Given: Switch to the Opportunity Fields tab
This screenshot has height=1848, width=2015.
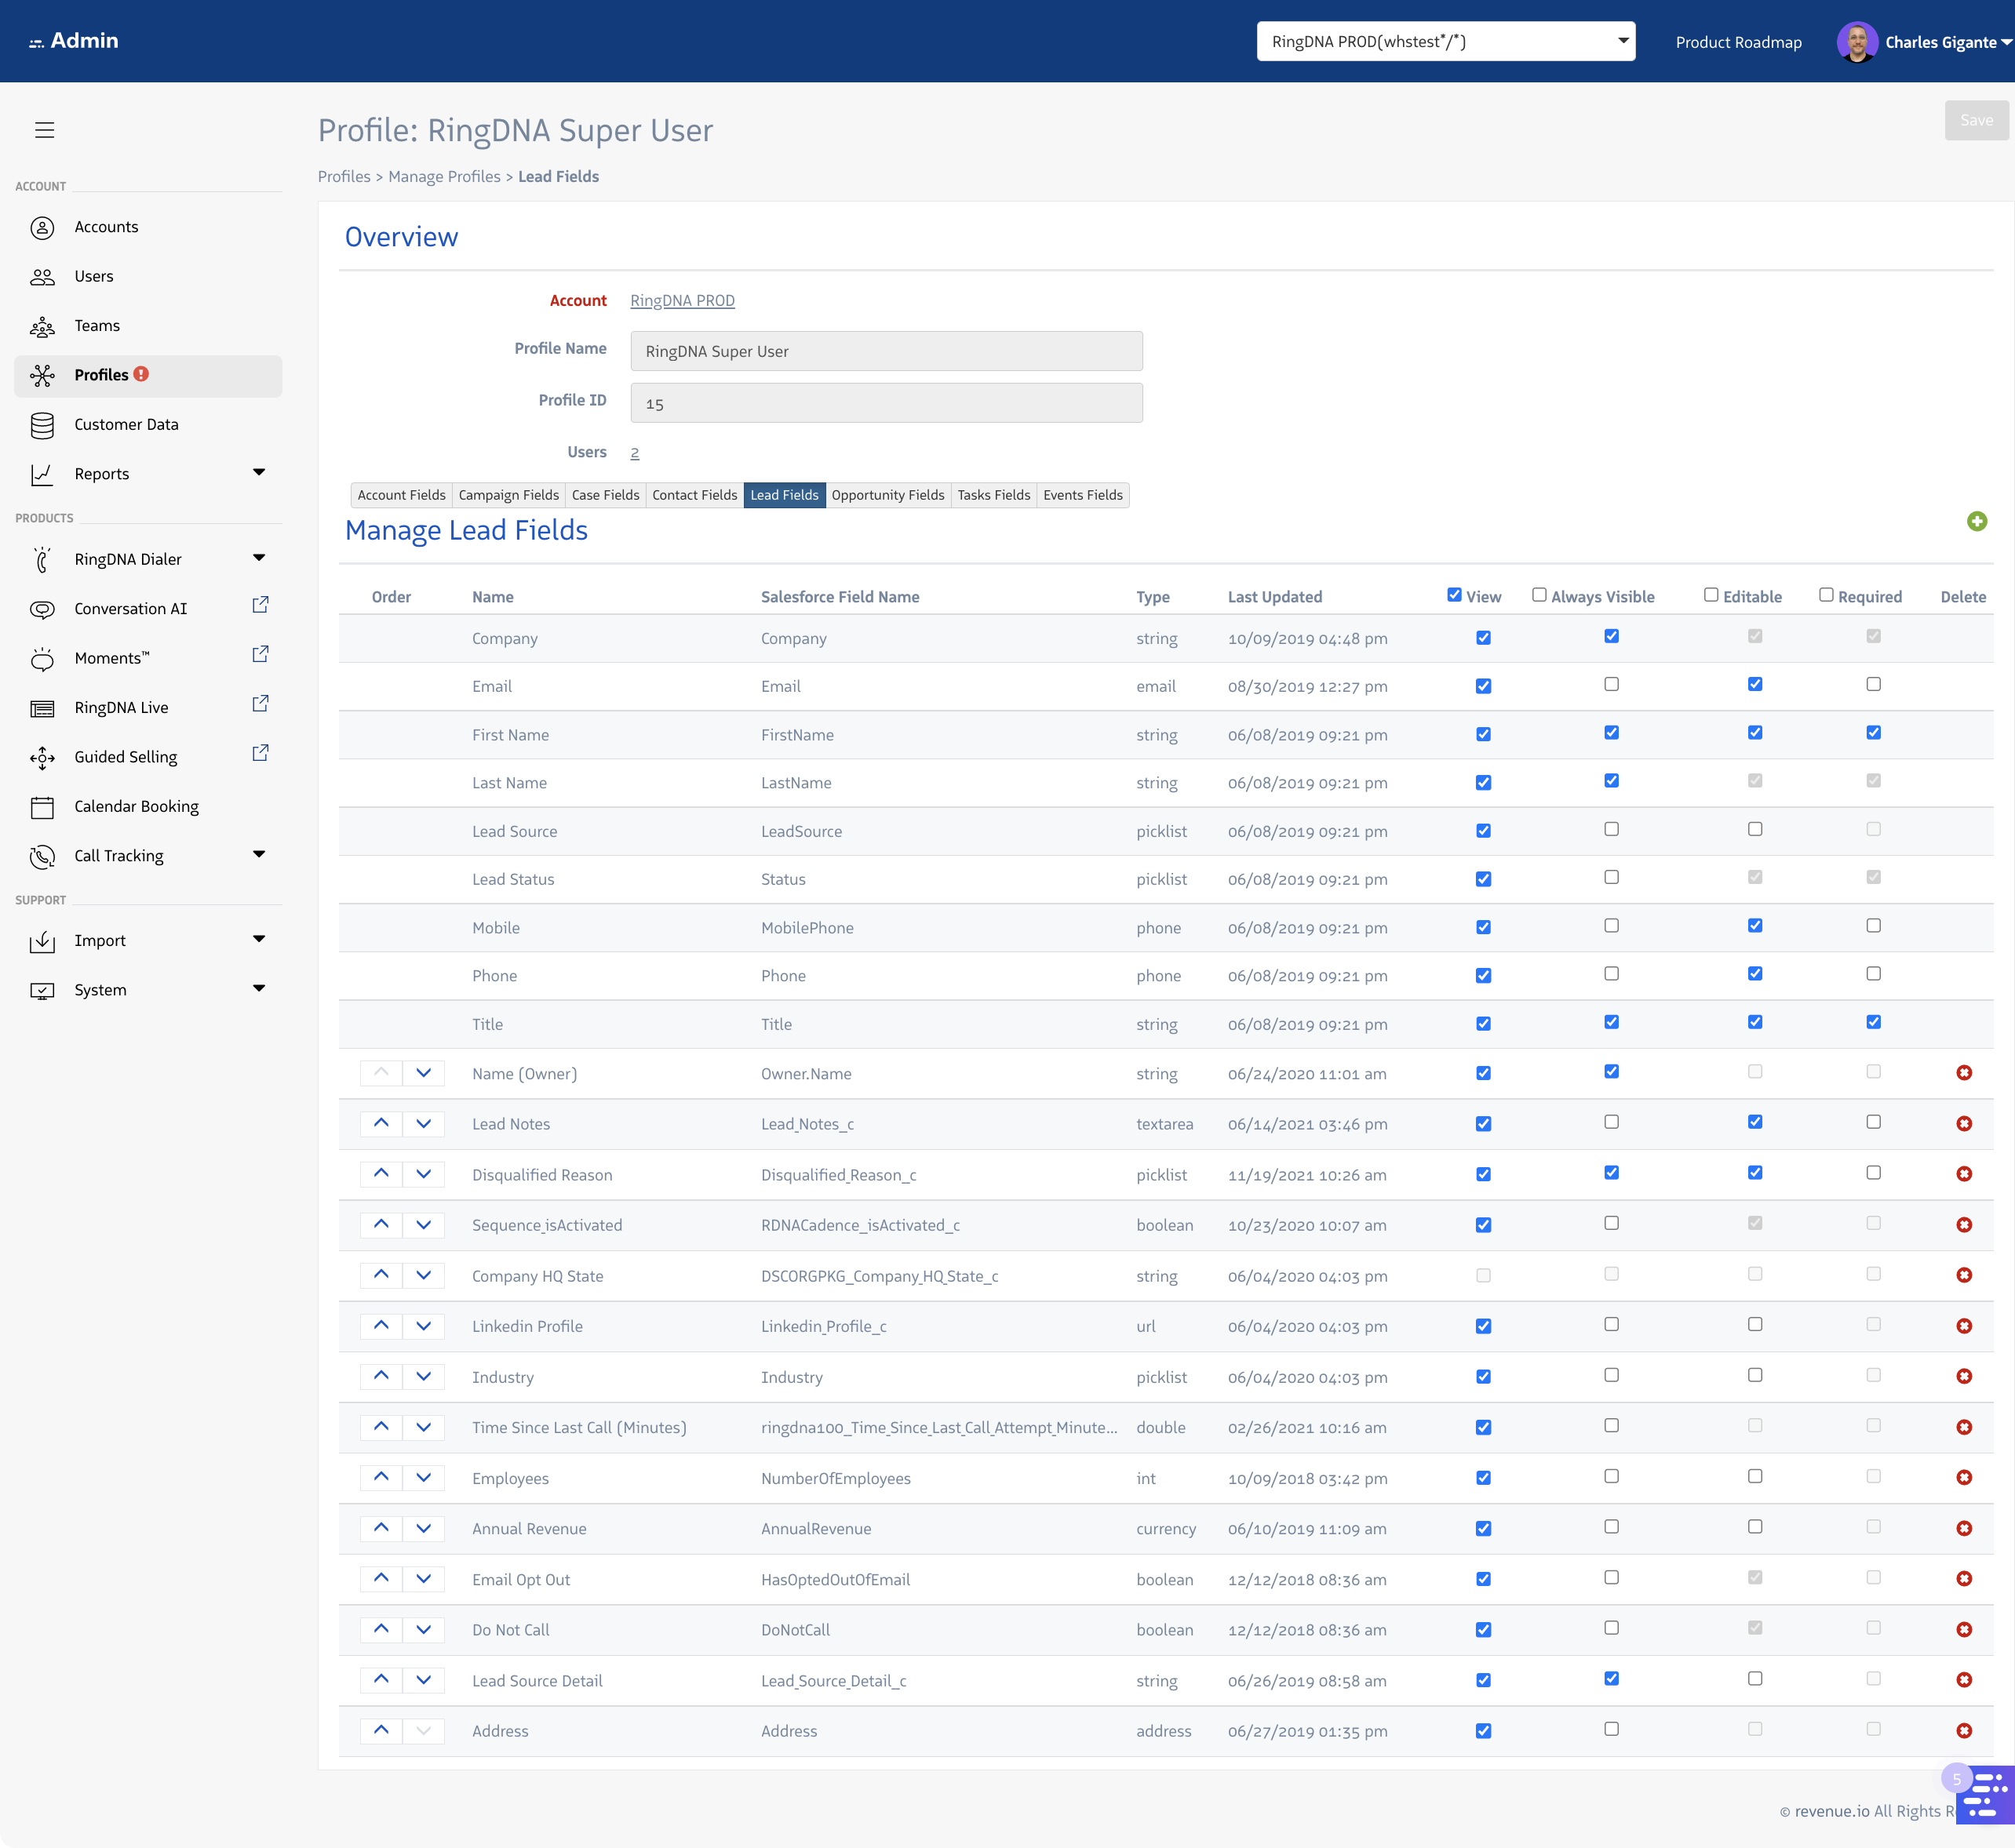Looking at the screenshot, I should click(887, 495).
